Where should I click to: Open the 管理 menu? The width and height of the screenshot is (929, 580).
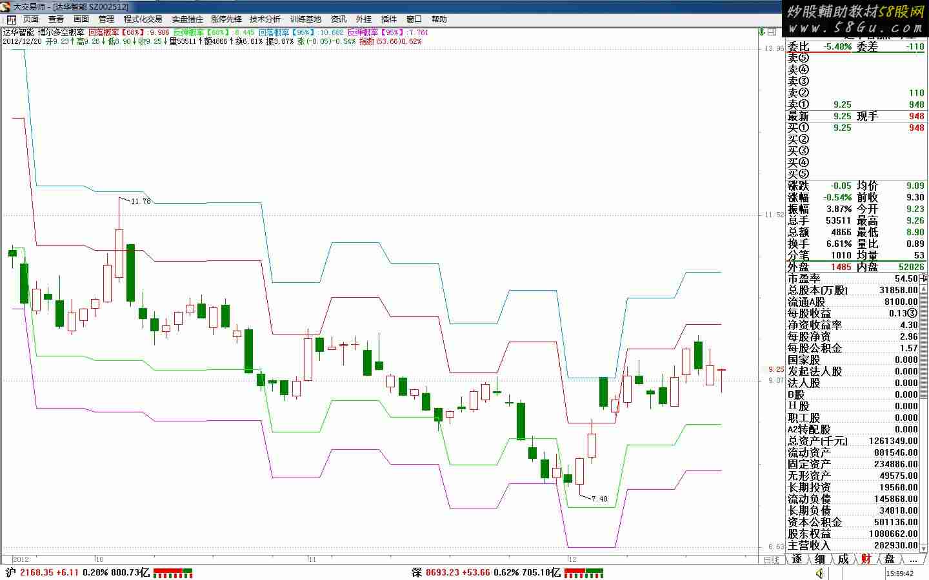tap(106, 19)
